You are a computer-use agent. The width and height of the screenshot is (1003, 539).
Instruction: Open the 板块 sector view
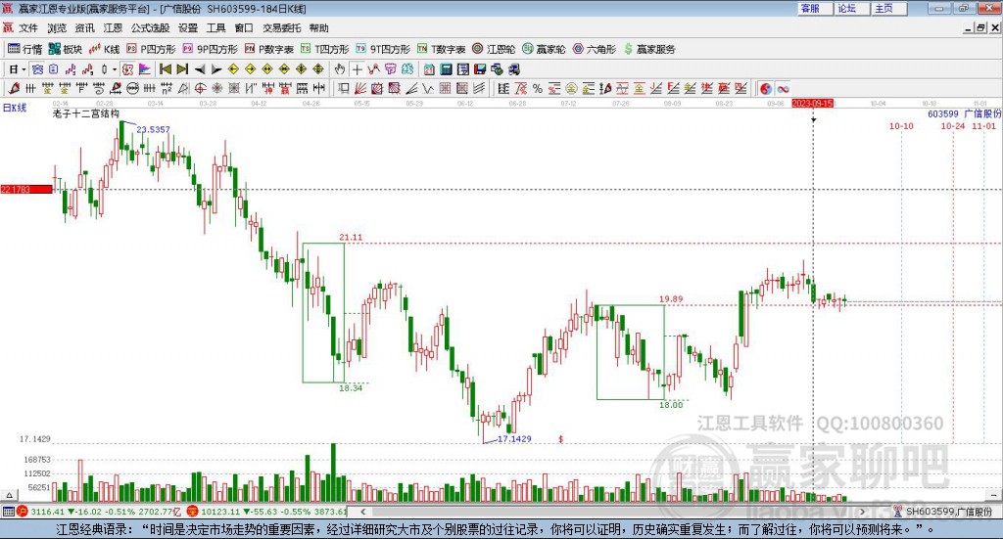[x=66, y=49]
